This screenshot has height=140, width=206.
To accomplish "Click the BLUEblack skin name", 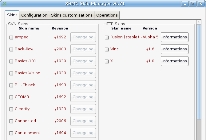I will click(x=25, y=85).
